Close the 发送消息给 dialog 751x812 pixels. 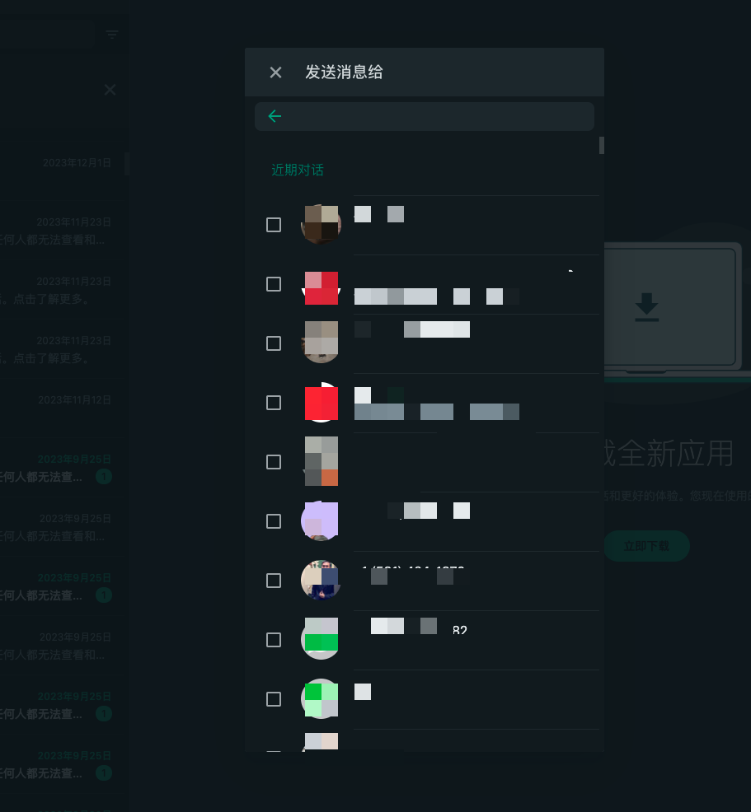[x=275, y=72]
